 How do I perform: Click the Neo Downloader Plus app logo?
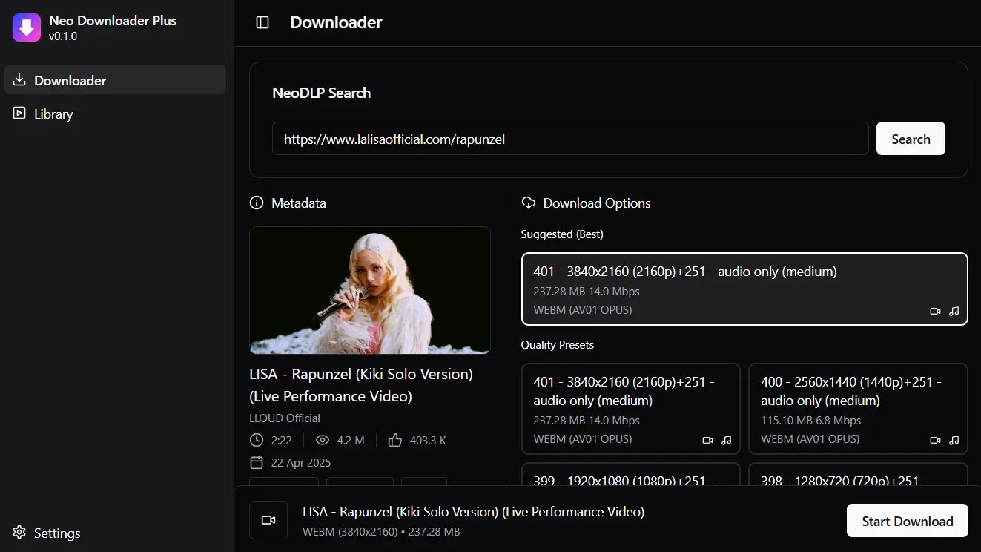[27, 27]
